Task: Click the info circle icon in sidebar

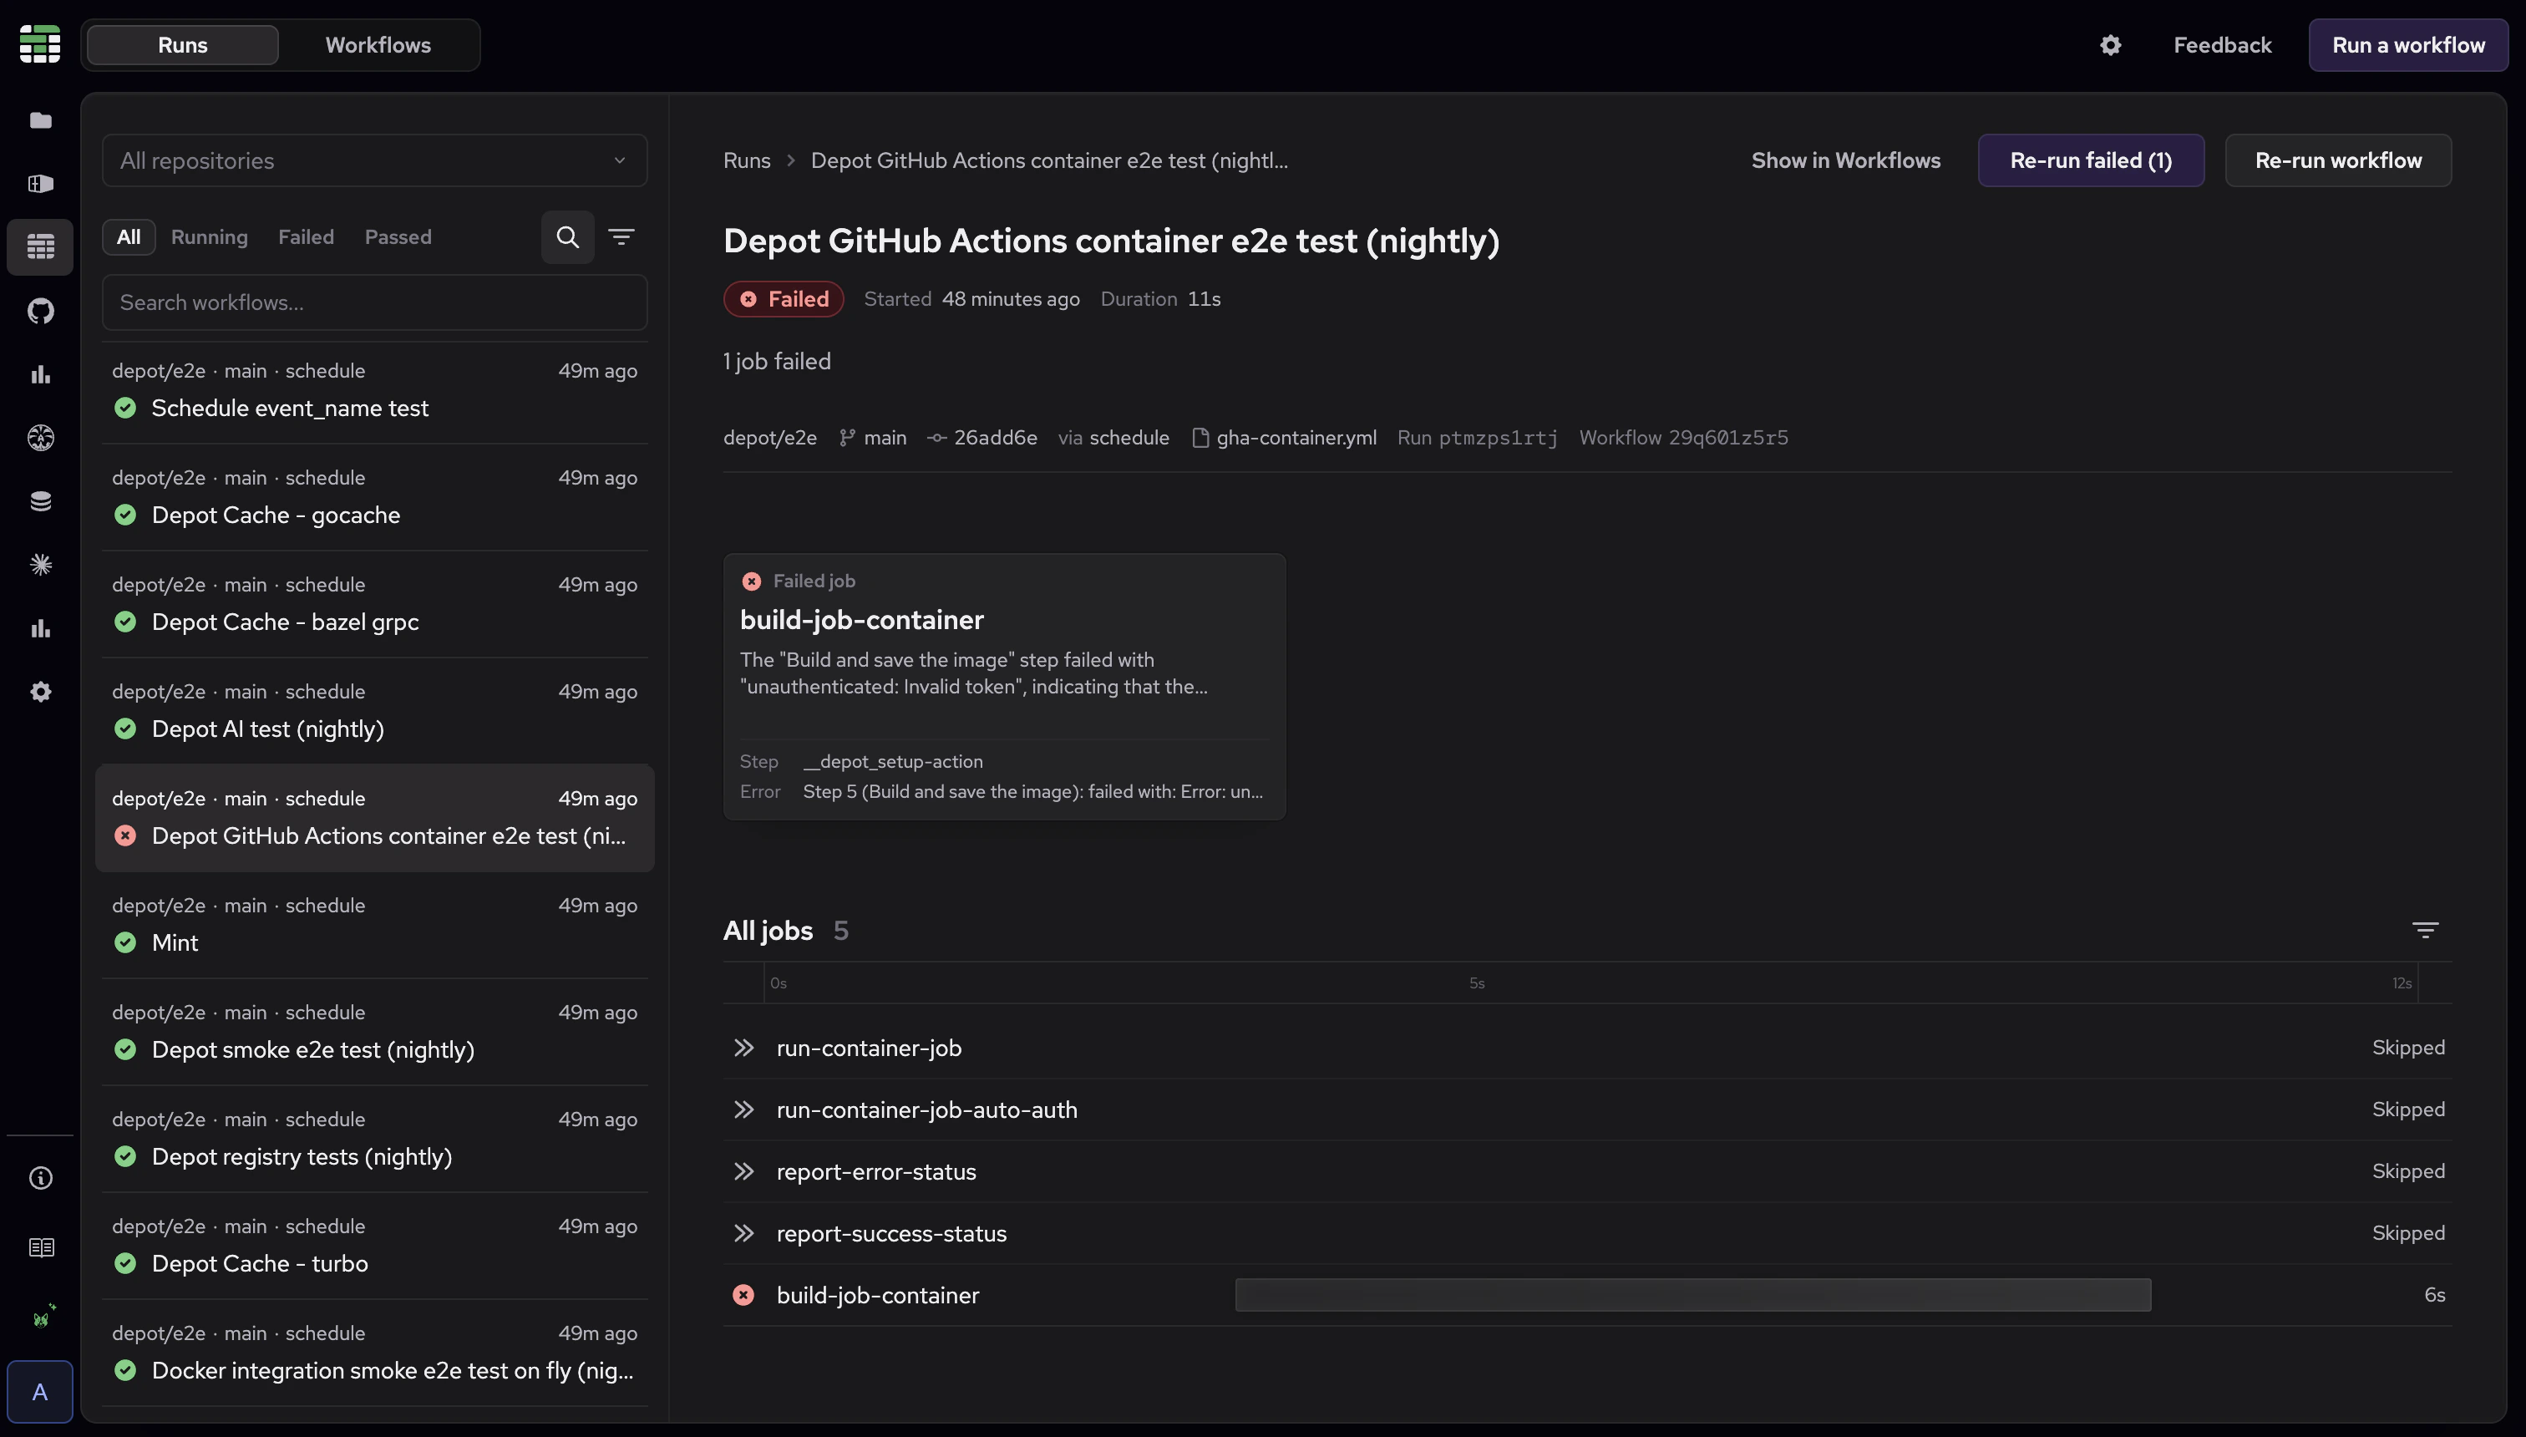Action: [x=40, y=1177]
